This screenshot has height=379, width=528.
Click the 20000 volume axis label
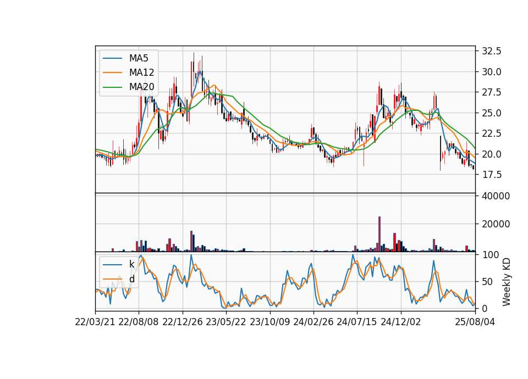(496, 224)
